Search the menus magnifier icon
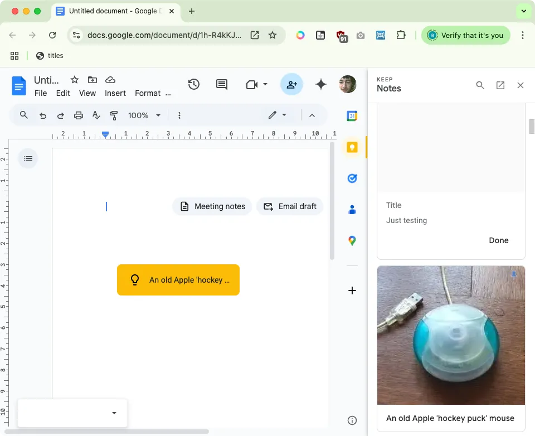Viewport: 535px width, 436px height. click(x=23, y=115)
